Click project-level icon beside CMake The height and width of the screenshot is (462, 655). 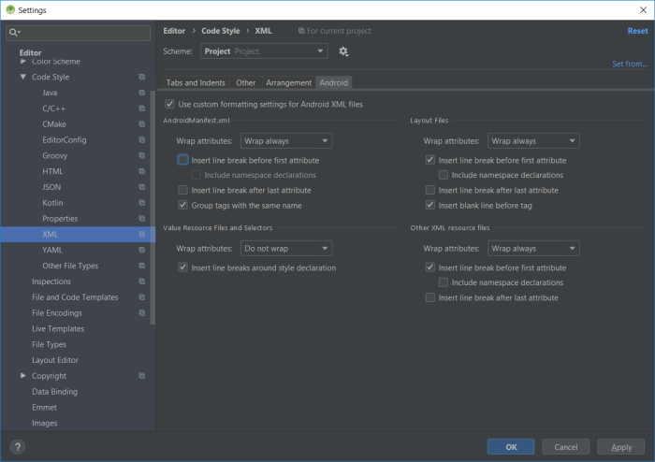click(142, 124)
